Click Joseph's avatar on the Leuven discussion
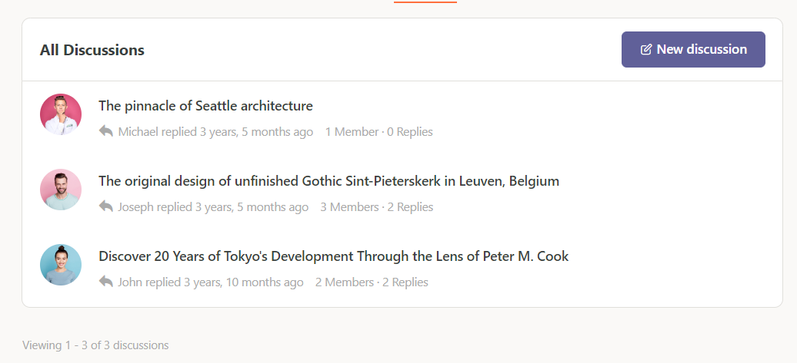 [x=61, y=190]
